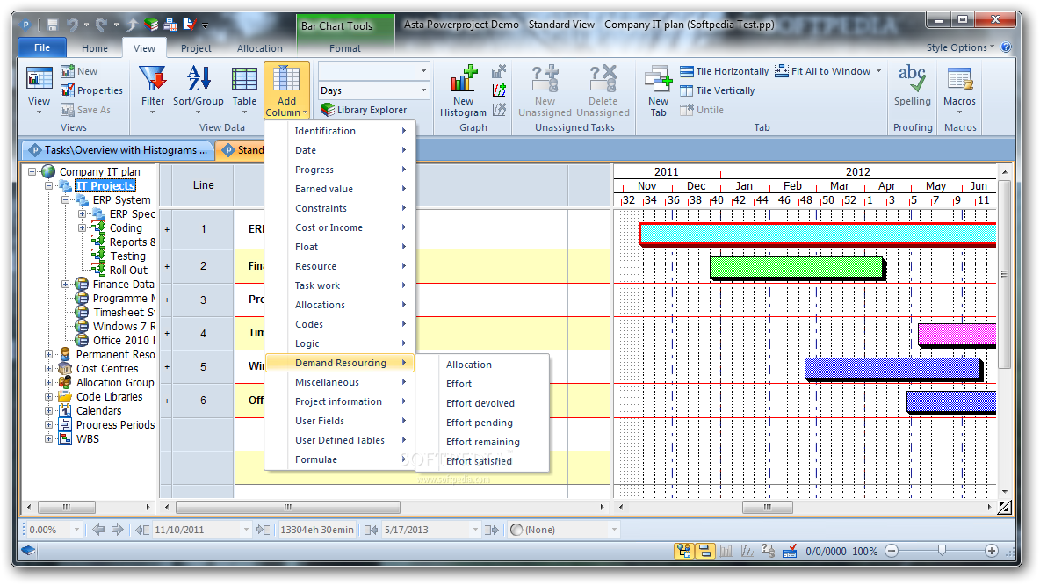Viewport: 1040px width, 585px height.
Task: Open the File menu tab
Action: 42,47
